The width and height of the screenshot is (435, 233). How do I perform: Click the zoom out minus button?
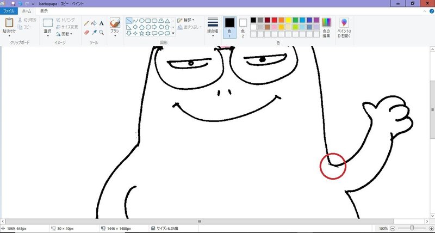tap(393, 228)
